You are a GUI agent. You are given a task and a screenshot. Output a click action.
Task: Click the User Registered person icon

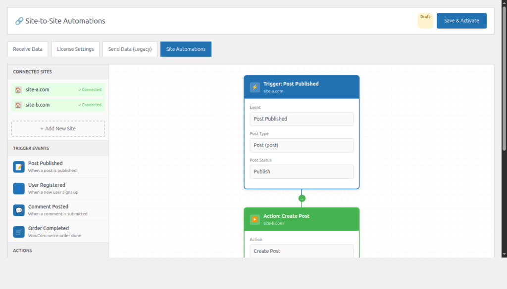[19, 188]
